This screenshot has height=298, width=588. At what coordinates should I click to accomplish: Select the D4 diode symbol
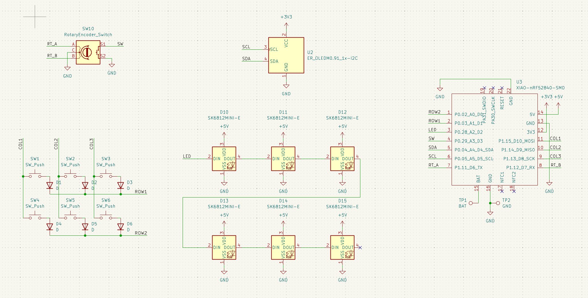(x=50, y=227)
